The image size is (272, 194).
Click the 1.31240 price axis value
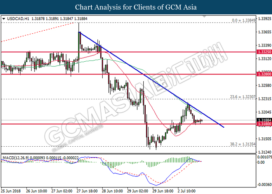click(265, 152)
